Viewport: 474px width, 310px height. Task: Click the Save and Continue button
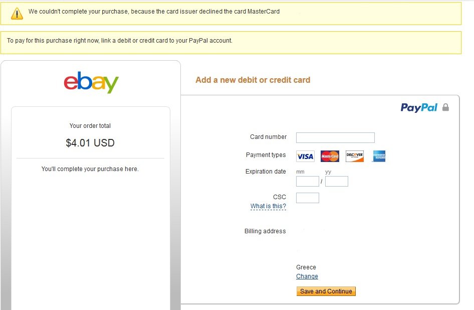(326, 291)
